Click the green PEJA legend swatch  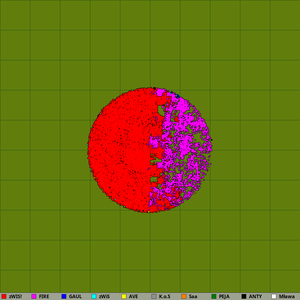pos(214,296)
